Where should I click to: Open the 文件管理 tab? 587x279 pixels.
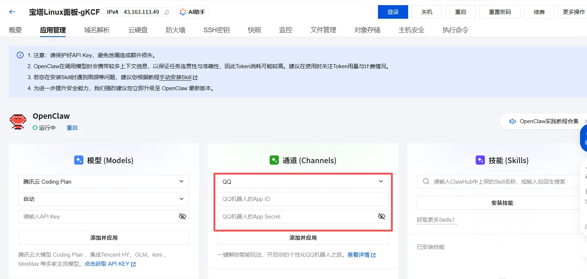pos(323,30)
